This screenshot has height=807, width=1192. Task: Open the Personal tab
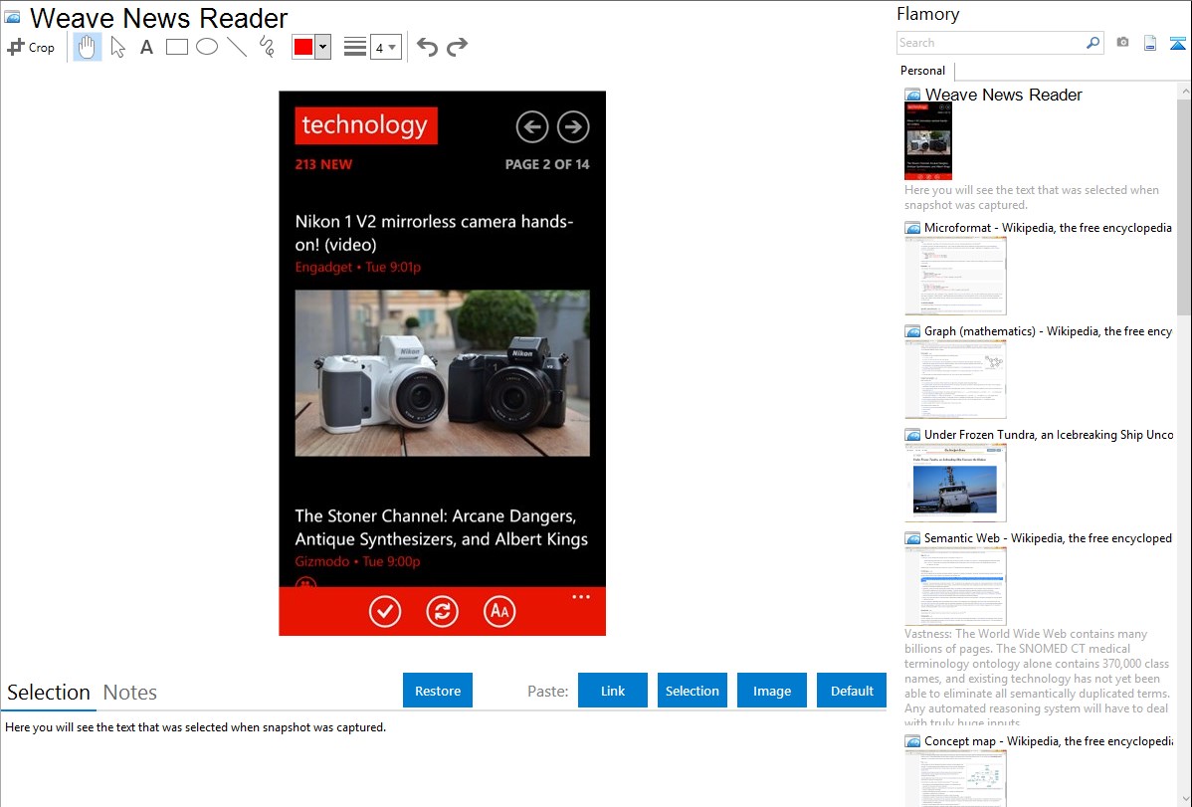(922, 70)
